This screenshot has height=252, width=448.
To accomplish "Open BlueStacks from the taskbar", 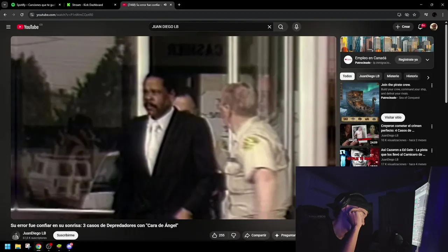I will tap(59, 246).
